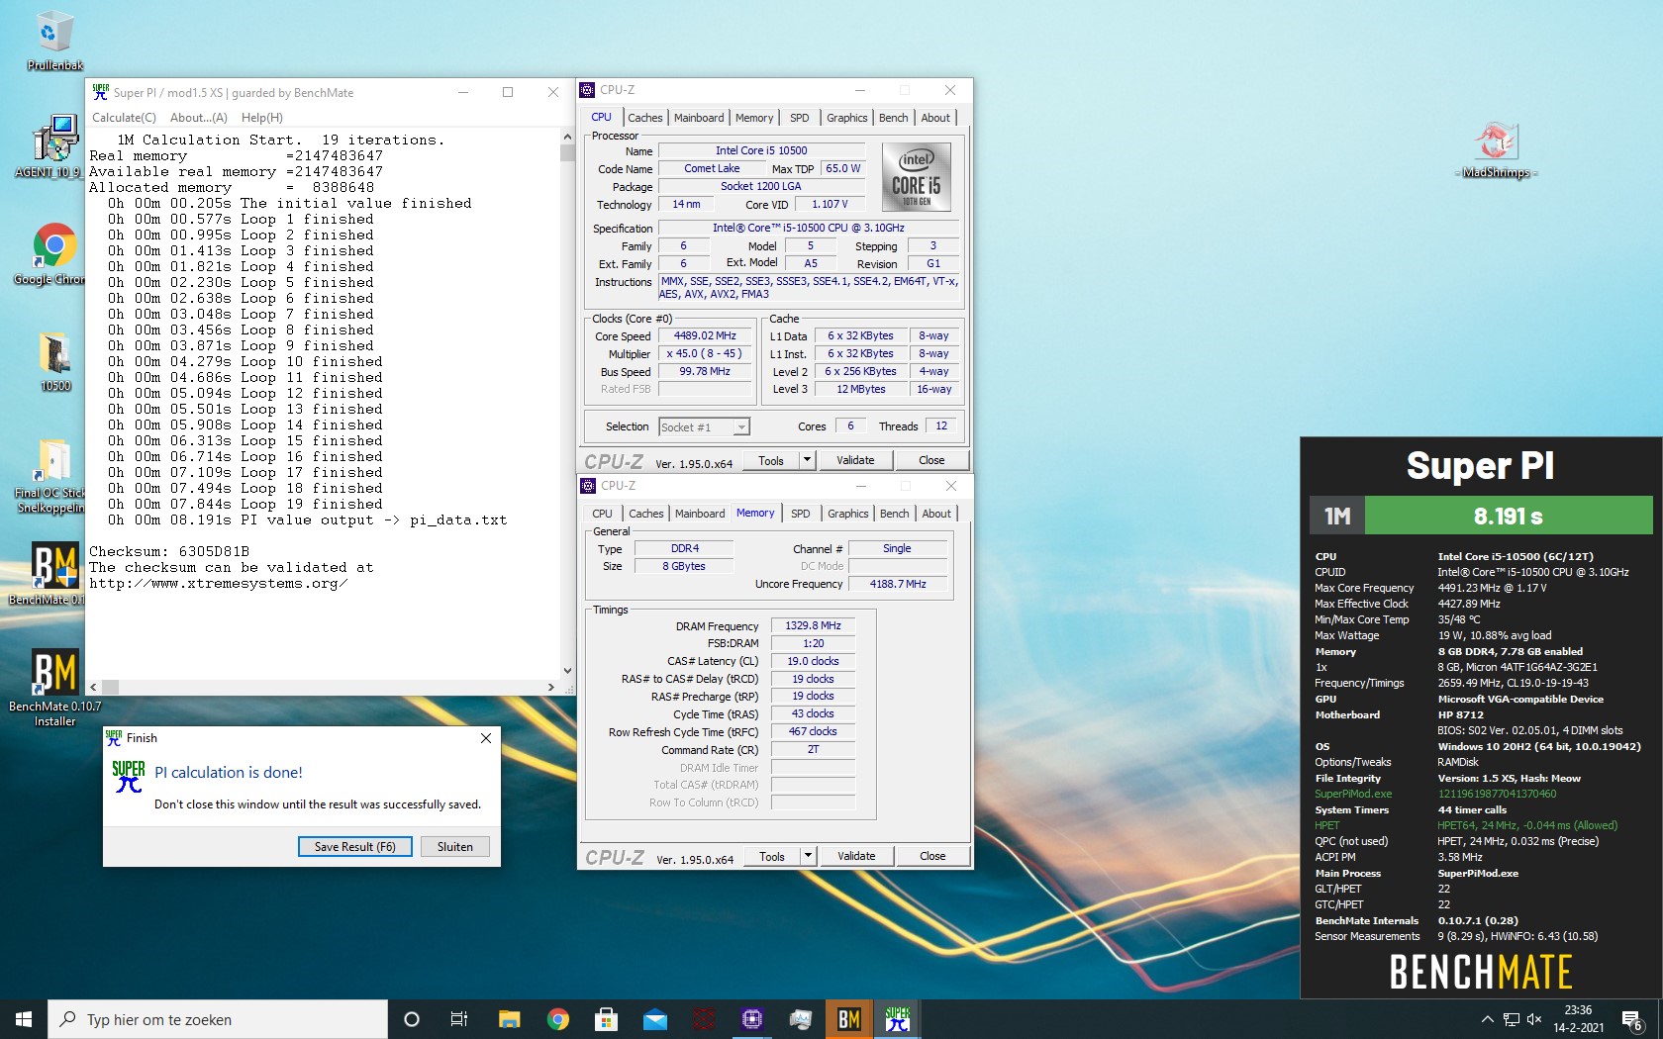The height and width of the screenshot is (1039, 1663).
Task: Click Sluiten button in Finish dialog
Action: point(455,847)
